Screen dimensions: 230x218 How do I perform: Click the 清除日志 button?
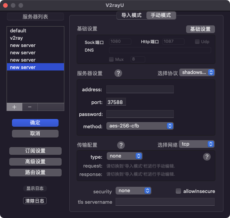35,201
